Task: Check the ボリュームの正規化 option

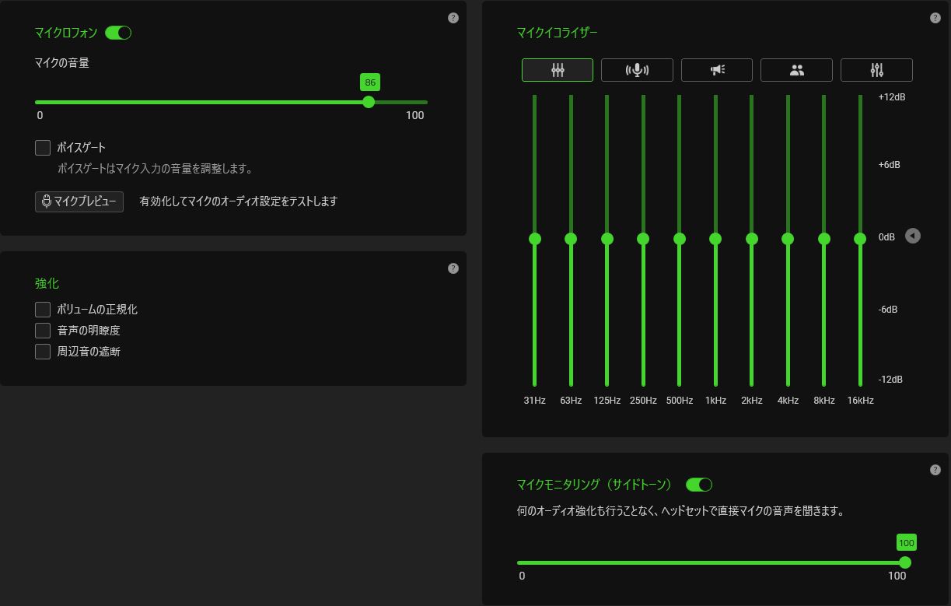Action: (43, 310)
